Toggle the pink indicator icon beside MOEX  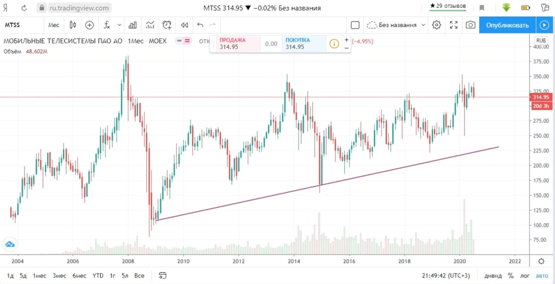click(x=187, y=41)
